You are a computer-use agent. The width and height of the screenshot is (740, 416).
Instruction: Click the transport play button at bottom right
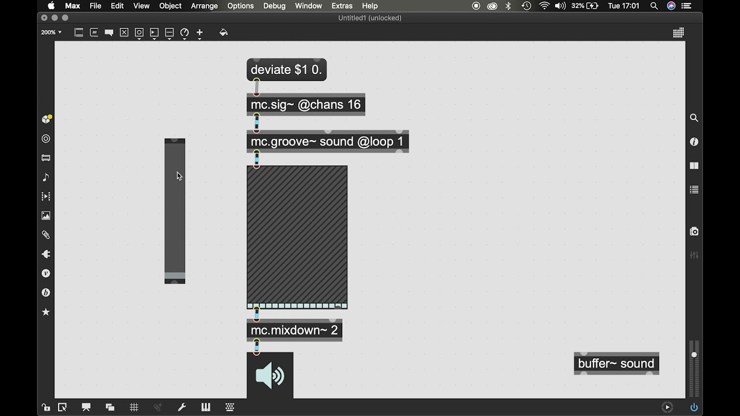pos(667,407)
